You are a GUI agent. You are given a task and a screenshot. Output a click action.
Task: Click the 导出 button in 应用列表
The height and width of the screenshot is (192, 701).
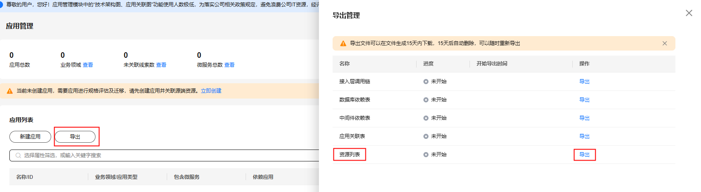click(75, 137)
